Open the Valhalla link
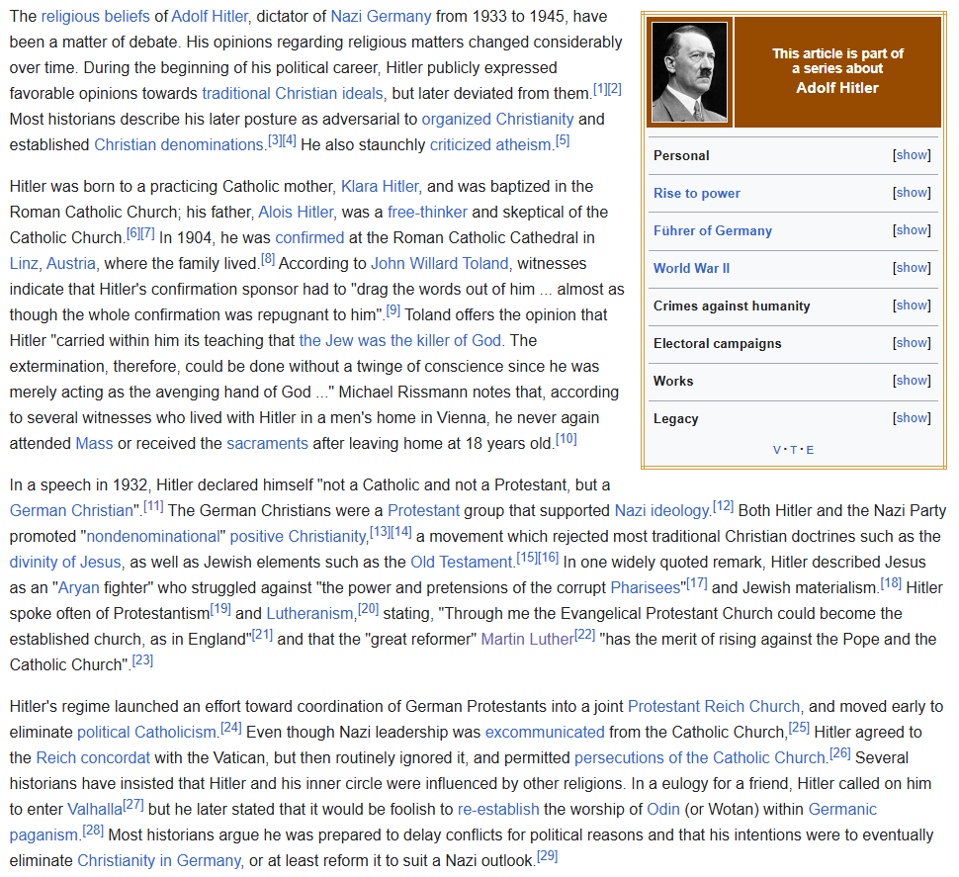Viewport: 959px width, 877px height. coord(95,809)
